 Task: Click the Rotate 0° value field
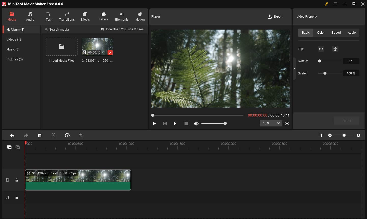(351, 61)
